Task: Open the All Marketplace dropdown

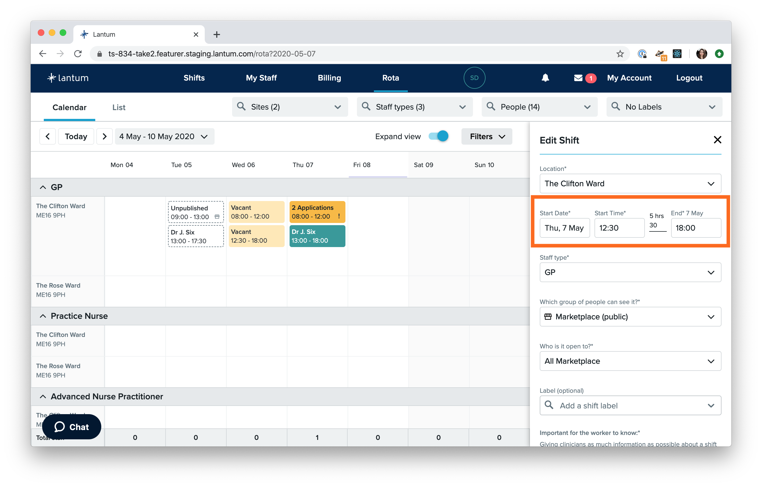Action: click(630, 361)
